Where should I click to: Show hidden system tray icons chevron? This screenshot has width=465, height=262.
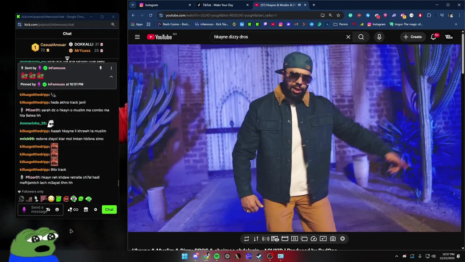[x=396, y=256]
